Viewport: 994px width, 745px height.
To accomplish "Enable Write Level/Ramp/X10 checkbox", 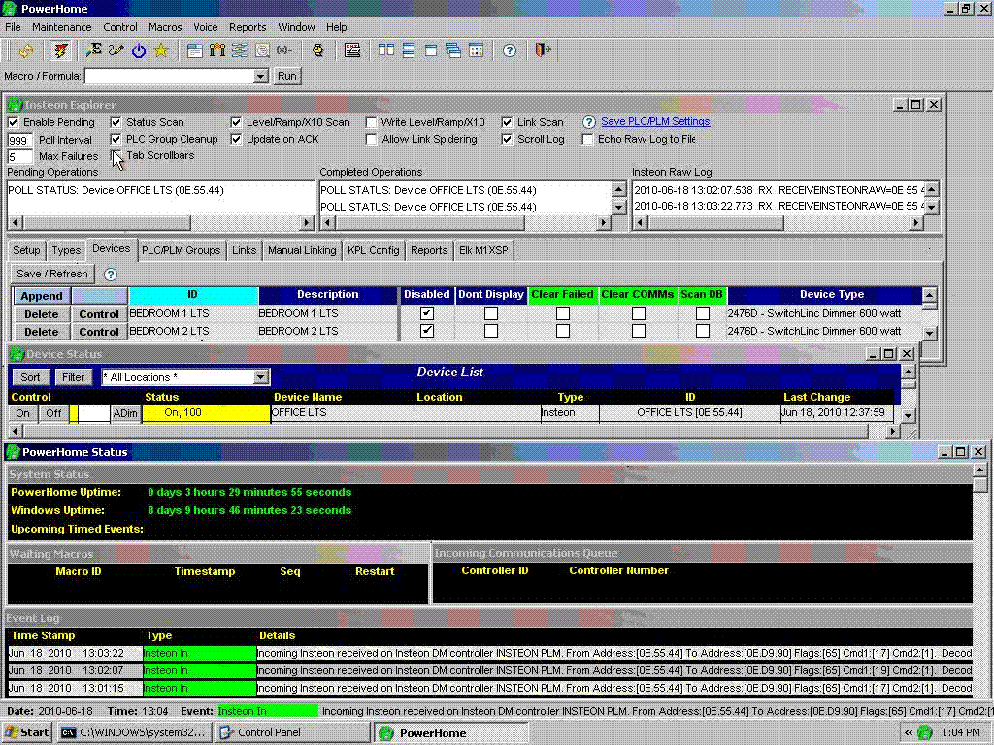I will coord(372,122).
